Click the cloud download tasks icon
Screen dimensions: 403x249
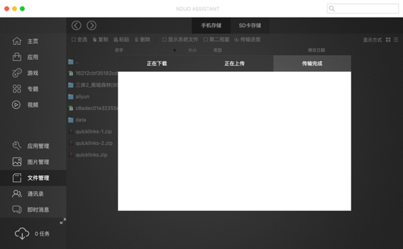click(22, 234)
